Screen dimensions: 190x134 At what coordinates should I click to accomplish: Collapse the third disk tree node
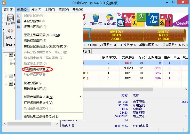(x=6, y=84)
